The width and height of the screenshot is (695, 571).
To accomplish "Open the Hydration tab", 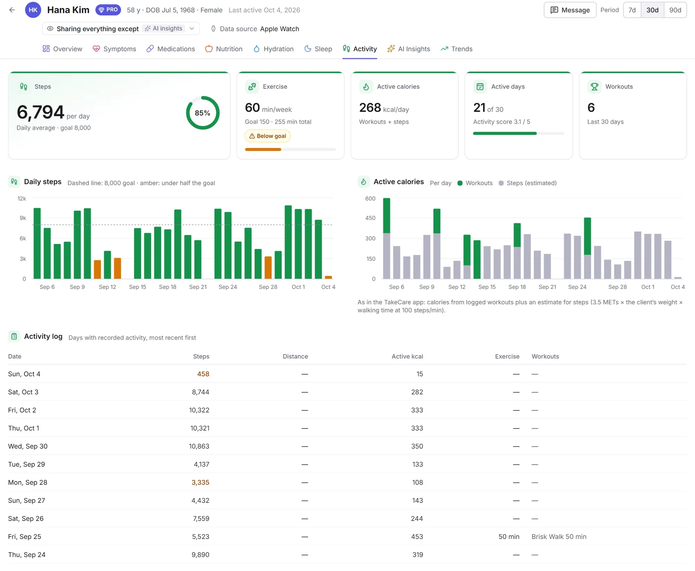I will tap(273, 49).
